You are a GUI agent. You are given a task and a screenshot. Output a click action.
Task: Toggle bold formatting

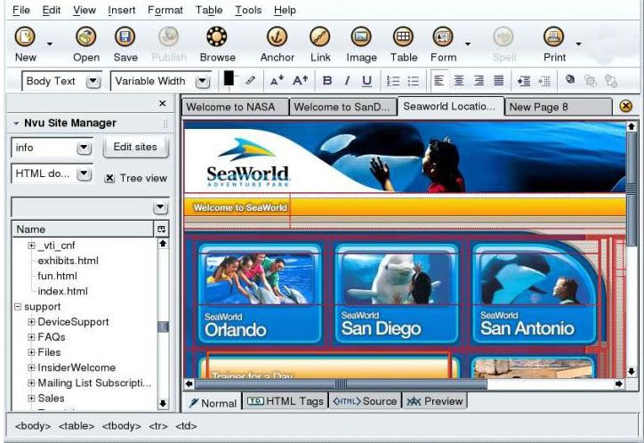(x=327, y=80)
